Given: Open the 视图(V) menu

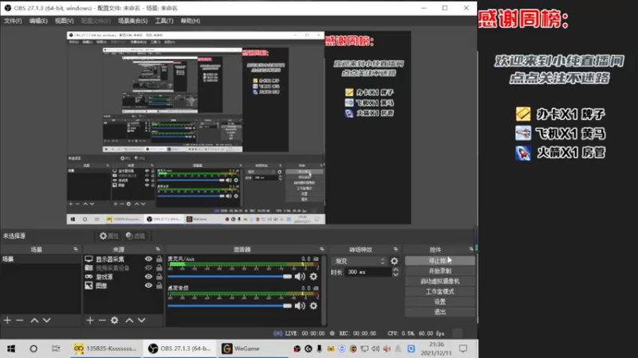Looking at the screenshot, I should click(65, 21).
